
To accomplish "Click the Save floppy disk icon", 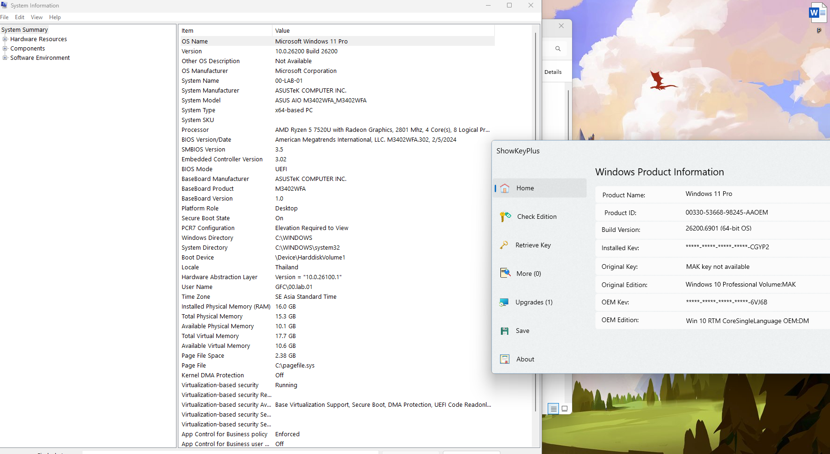I will [x=505, y=331].
